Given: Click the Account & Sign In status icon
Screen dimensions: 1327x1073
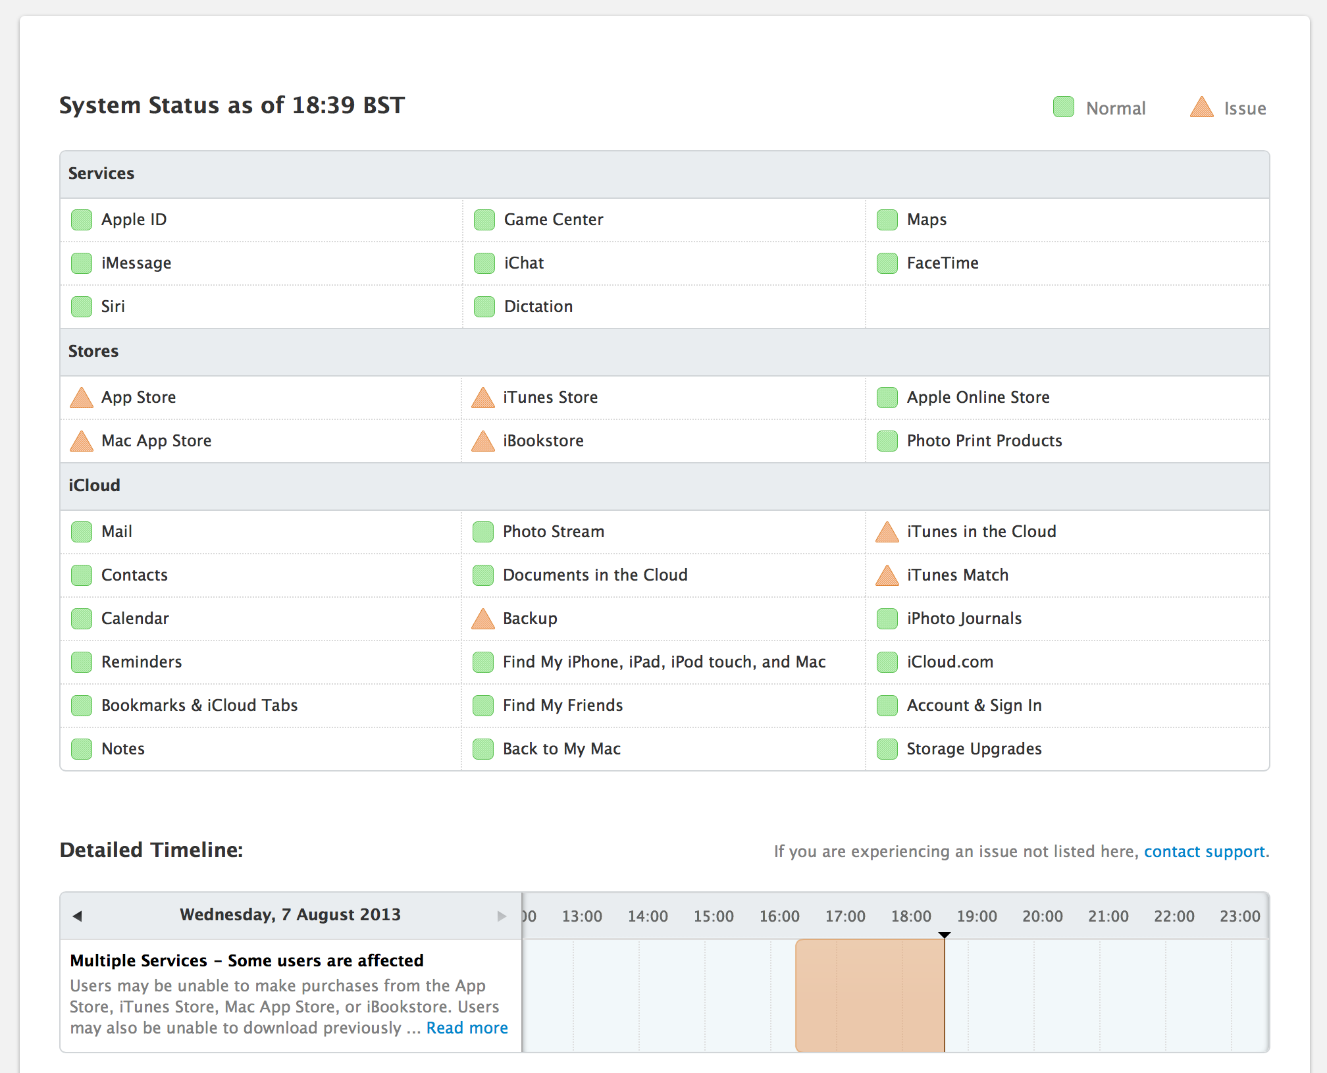Looking at the screenshot, I should (x=887, y=706).
